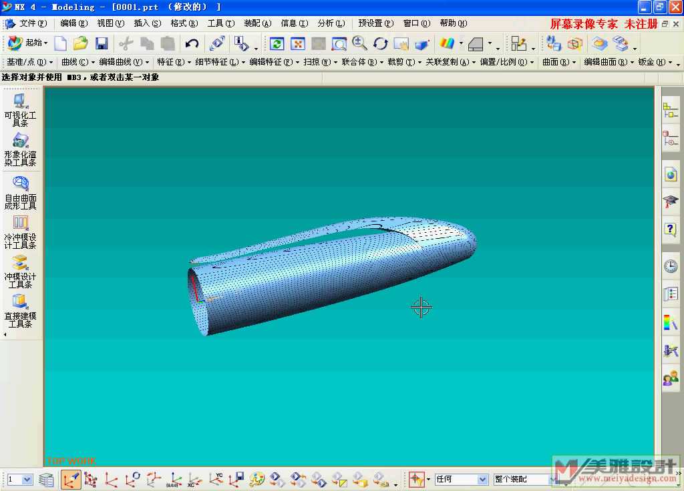
Task: Activate the Pan hand icon
Action: tap(401, 43)
